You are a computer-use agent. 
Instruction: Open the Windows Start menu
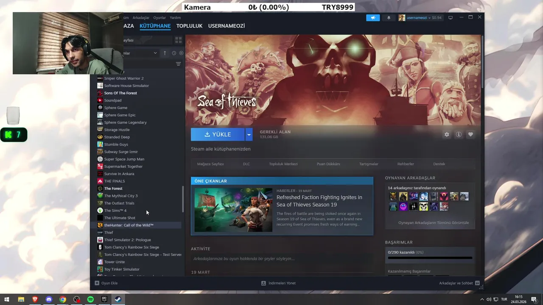(x=7, y=299)
